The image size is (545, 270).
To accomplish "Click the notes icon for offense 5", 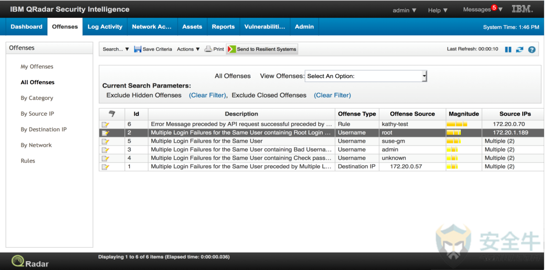I will (x=105, y=141).
